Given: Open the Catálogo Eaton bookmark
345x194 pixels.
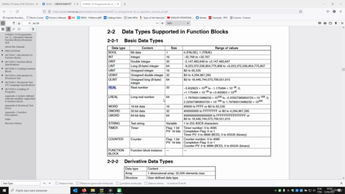Looking at the screenshot, I should [113, 18].
